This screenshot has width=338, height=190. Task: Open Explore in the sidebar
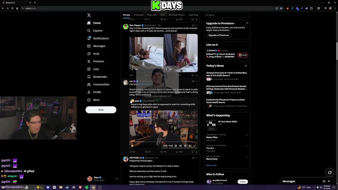click(95, 31)
